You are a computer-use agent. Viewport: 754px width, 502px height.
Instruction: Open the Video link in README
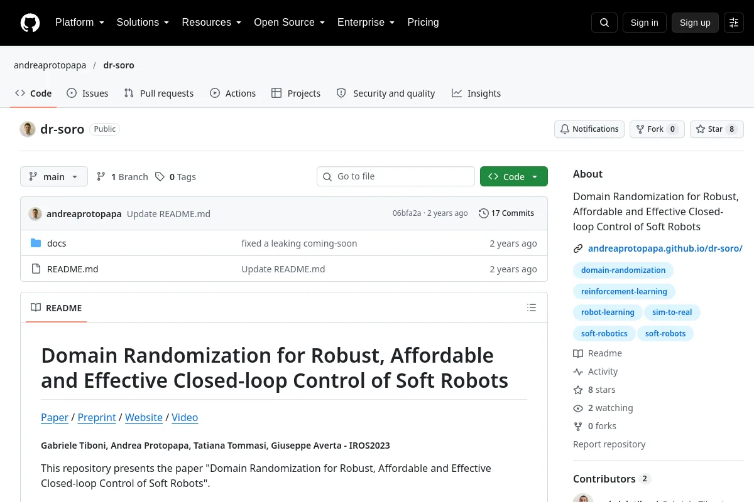(185, 418)
